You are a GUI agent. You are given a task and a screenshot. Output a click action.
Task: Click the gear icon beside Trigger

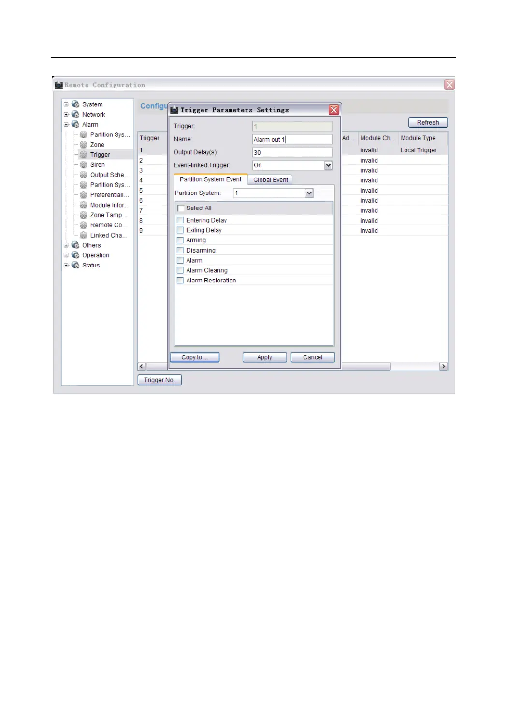click(x=84, y=155)
